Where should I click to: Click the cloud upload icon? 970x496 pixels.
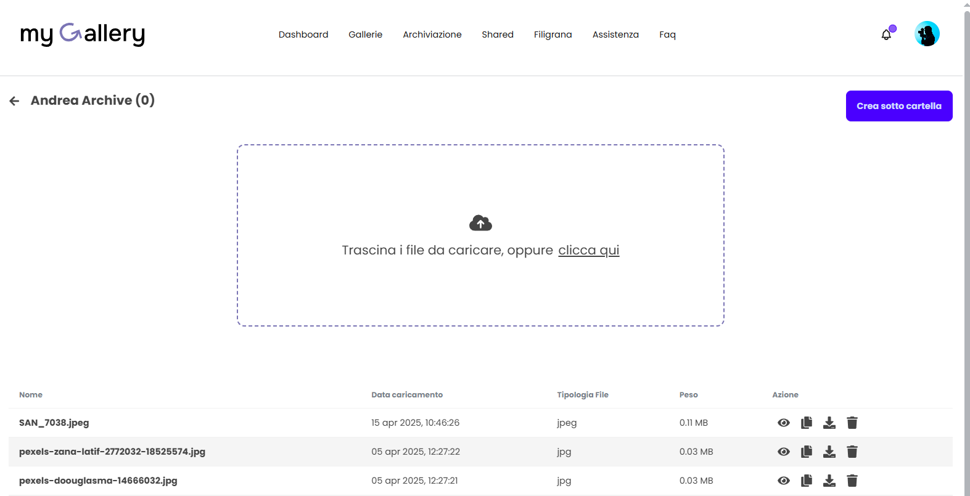480,223
